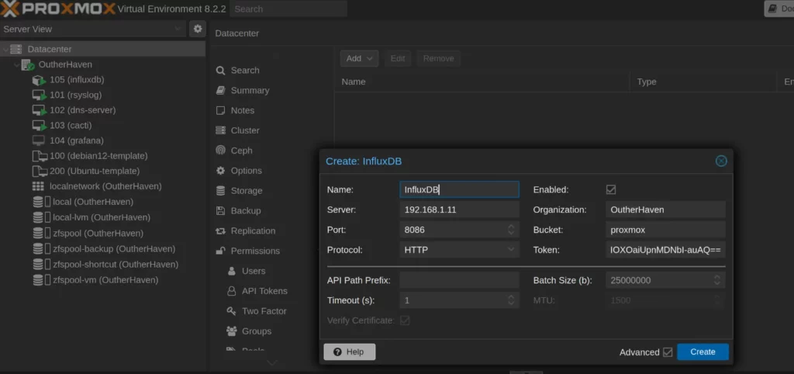Click the Timeout stepper arrows
The image size is (794, 374).
tap(511, 300)
